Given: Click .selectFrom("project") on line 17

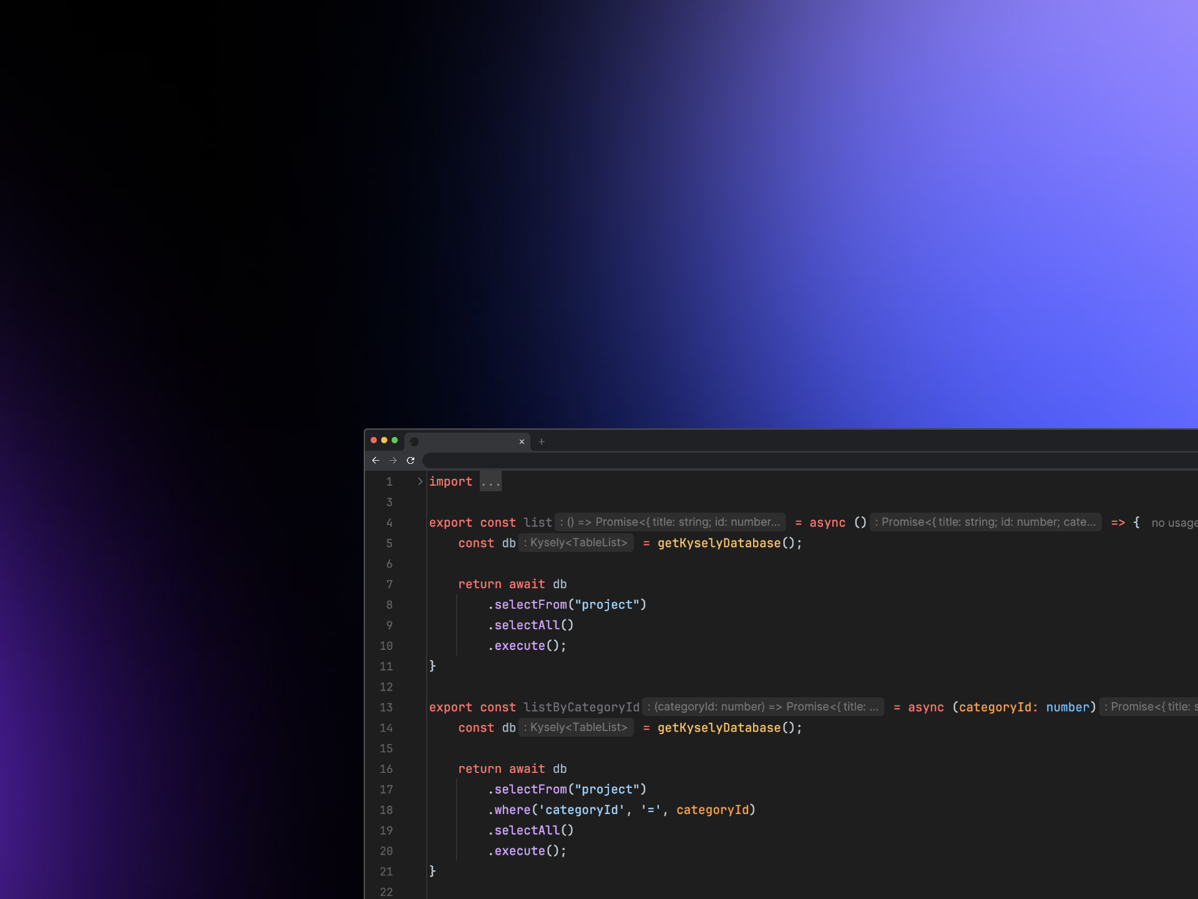Looking at the screenshot, I should (x=567, y=789).
